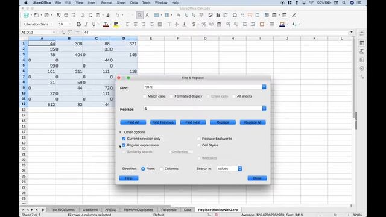This screenshot has height=217, width=386.
Task: Click the Italic formatting icon
Action: pos(86,24)
